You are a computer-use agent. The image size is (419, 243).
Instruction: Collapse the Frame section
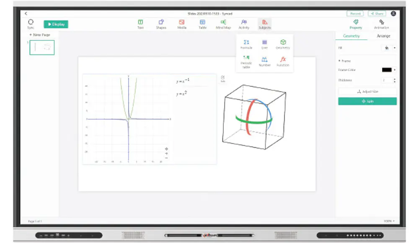(339, 61)
